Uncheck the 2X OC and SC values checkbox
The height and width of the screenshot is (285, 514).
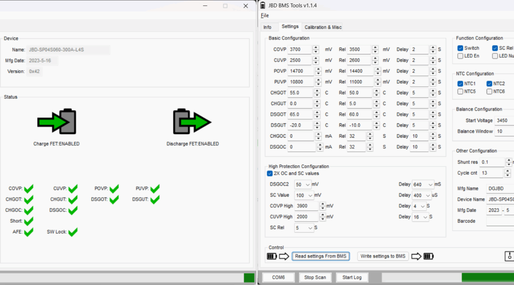click(x=270, y=174)
